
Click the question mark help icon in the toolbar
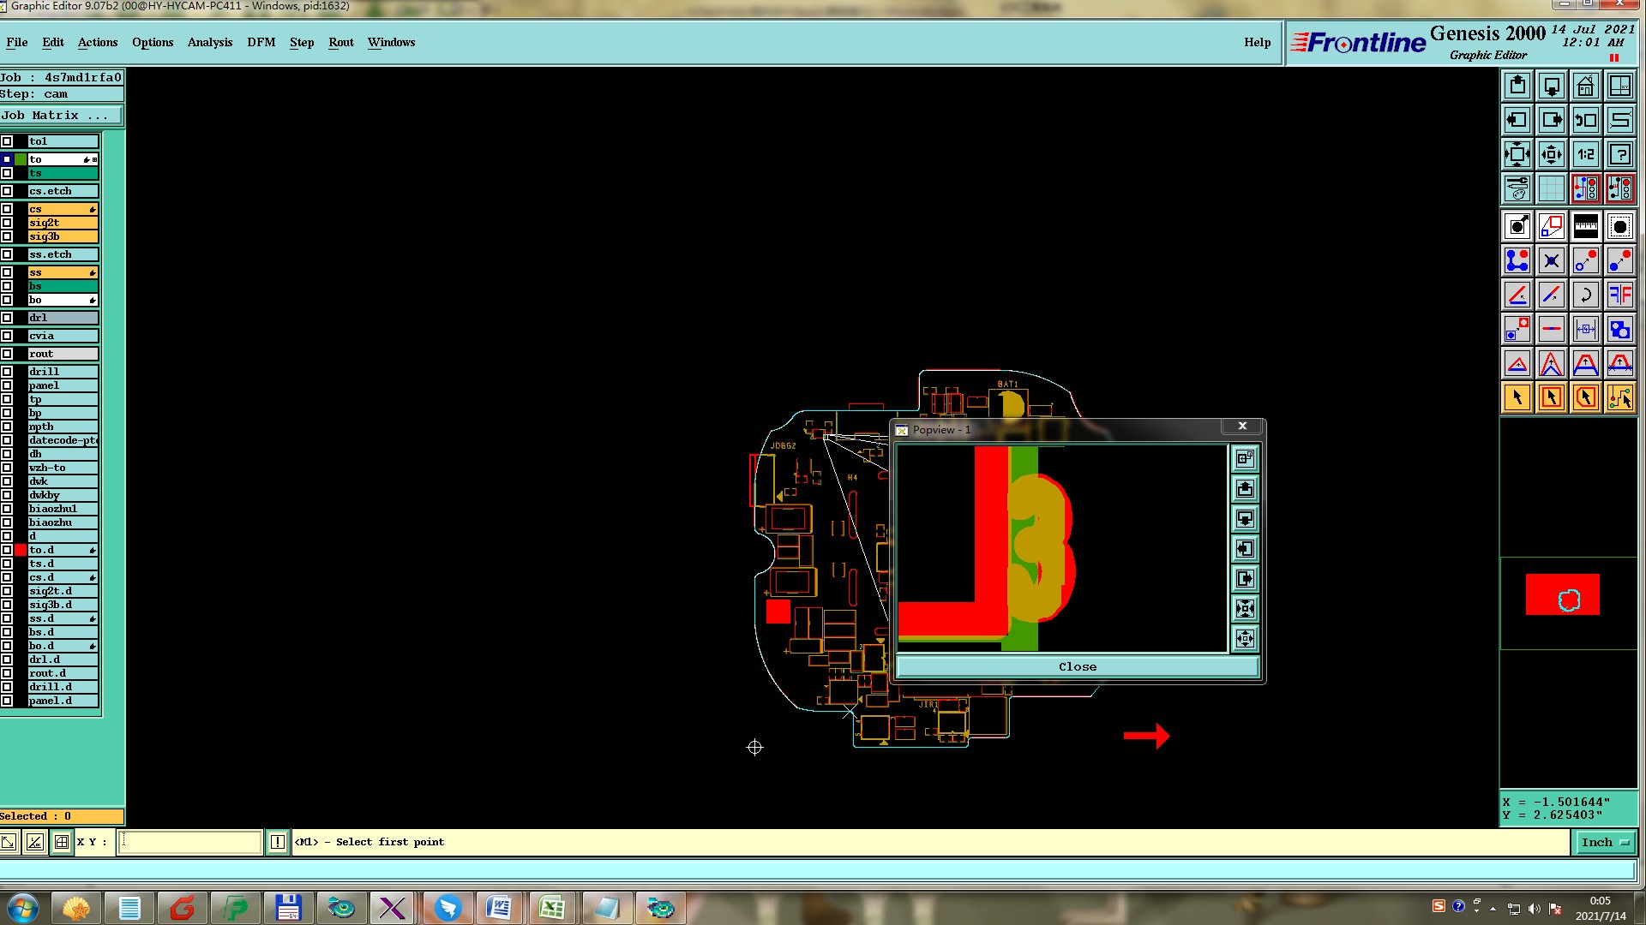(x=1620, y=154)
